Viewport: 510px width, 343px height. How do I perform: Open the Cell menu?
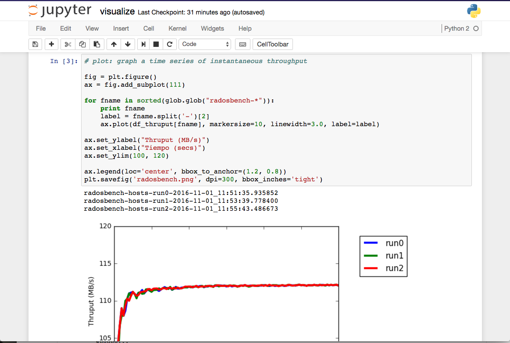149,28
